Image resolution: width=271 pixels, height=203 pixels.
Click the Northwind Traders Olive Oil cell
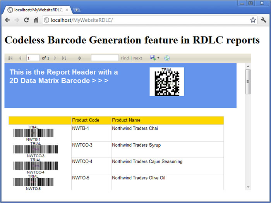click(168, 182)
